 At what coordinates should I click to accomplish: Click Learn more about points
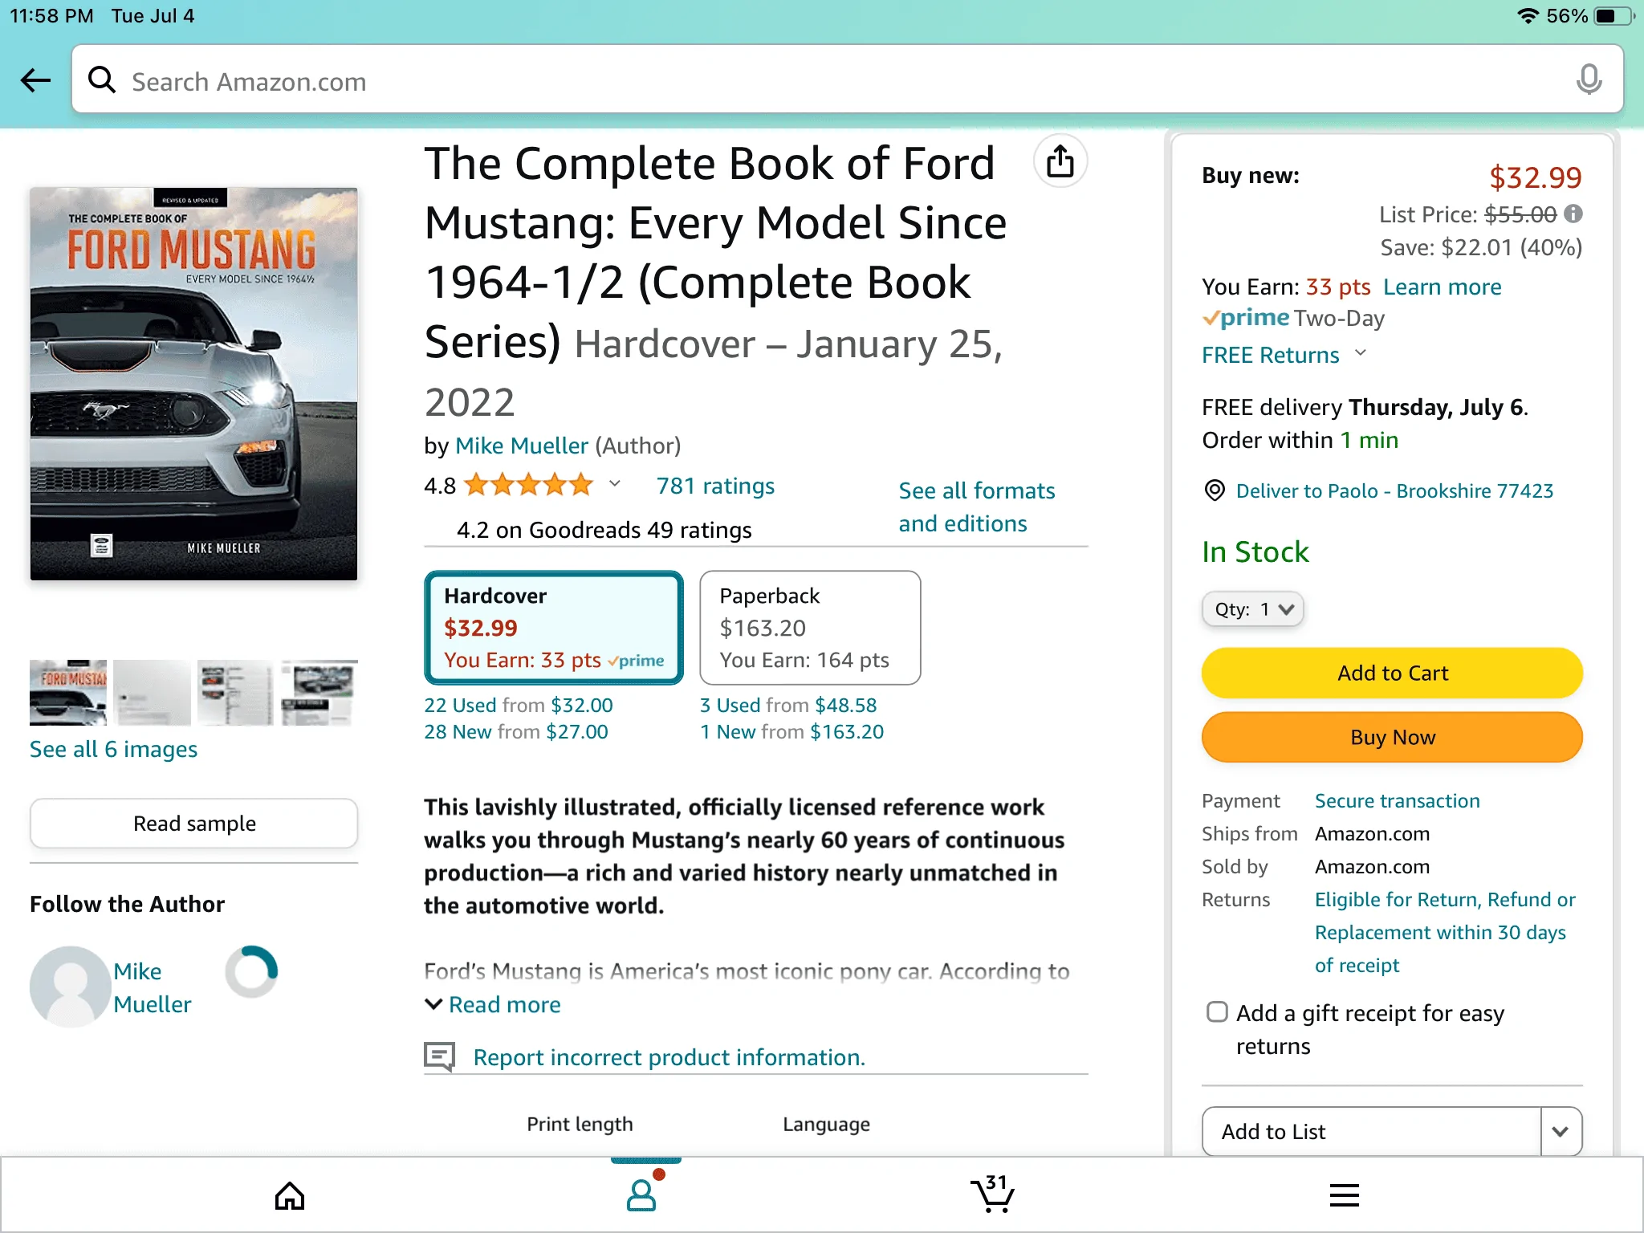pos(1443,287)
